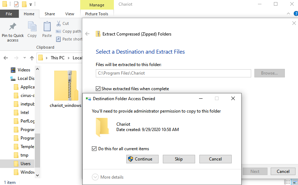This screenshot has height=185, width=298.
Task: Switch to large thumbnails view icon
Action: click(295, 182)
